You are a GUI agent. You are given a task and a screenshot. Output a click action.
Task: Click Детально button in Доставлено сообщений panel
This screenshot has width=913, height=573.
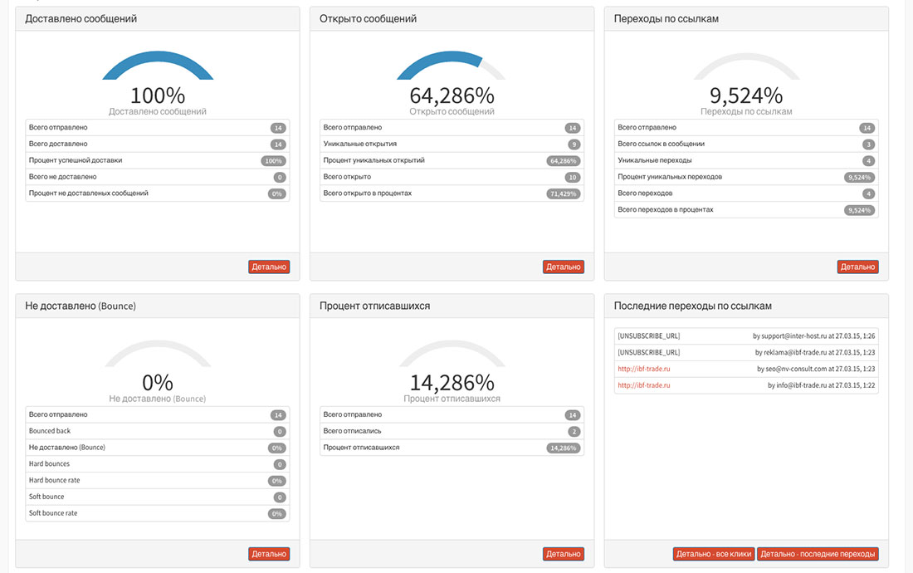click(x=268, y=267)
